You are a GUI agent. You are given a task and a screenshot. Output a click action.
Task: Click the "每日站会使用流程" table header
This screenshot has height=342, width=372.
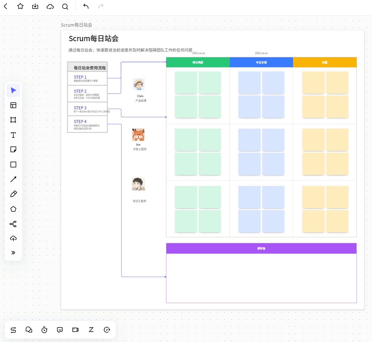point(87,67)
